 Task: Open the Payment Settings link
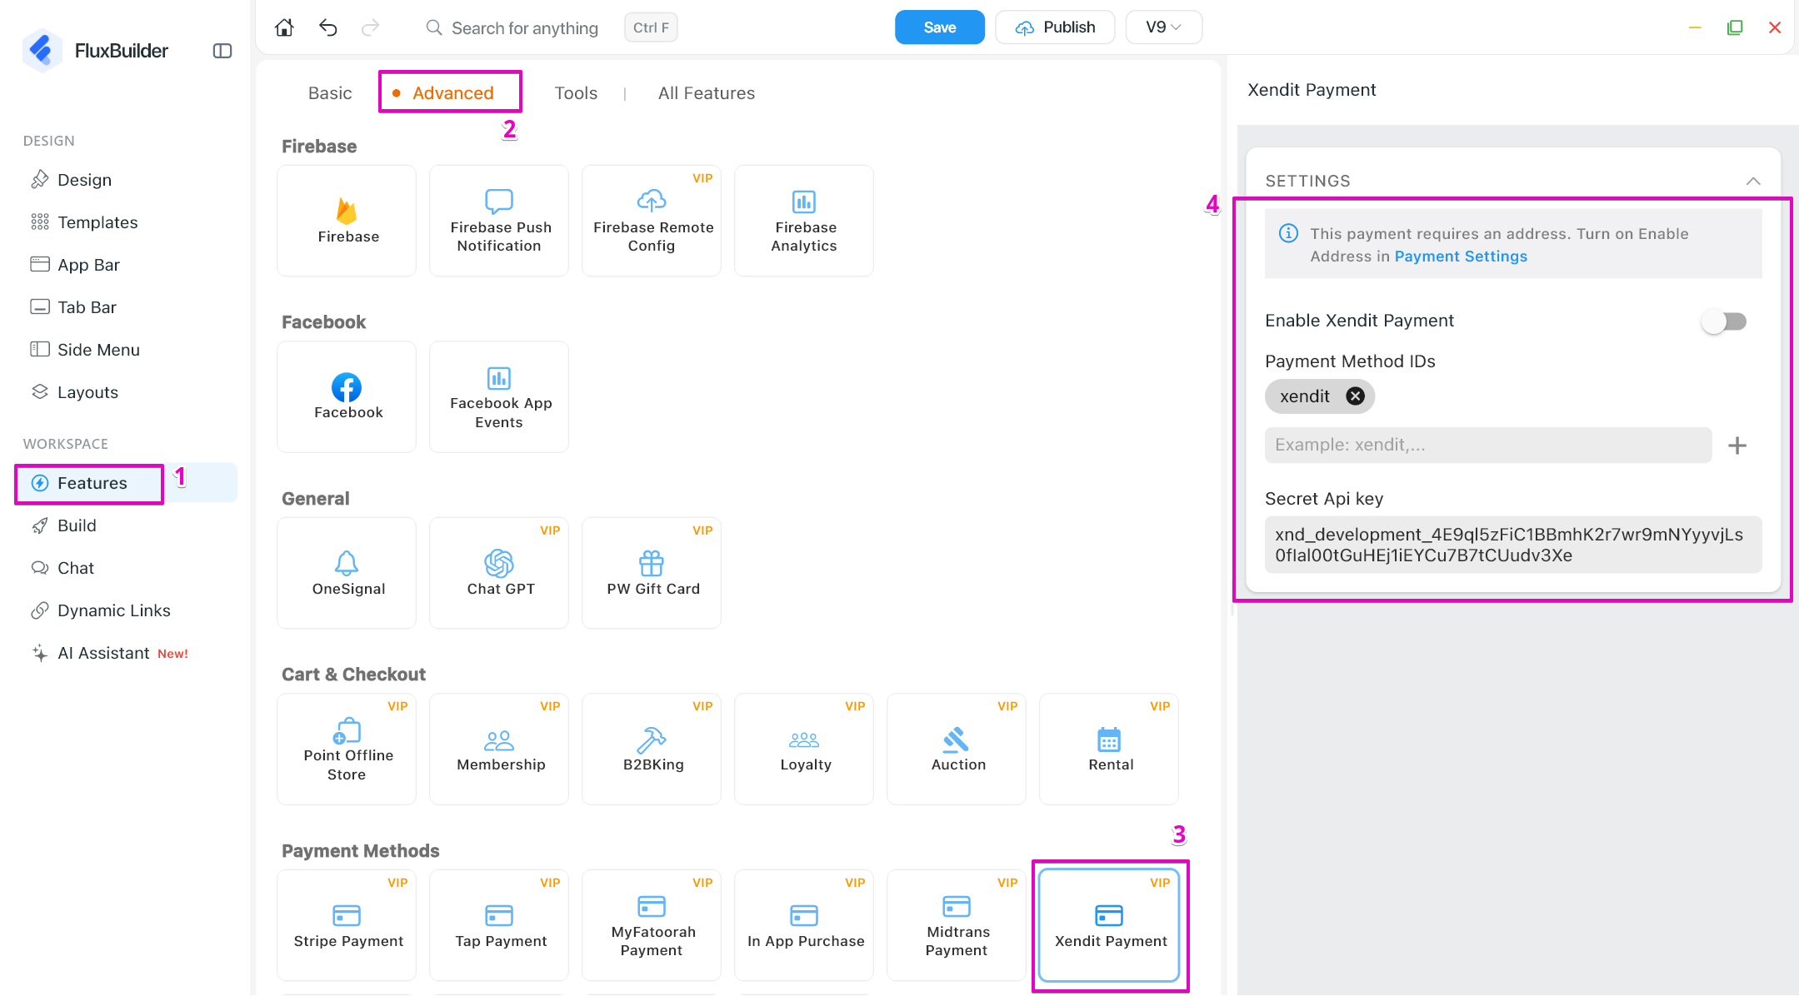click(1461, 256)
